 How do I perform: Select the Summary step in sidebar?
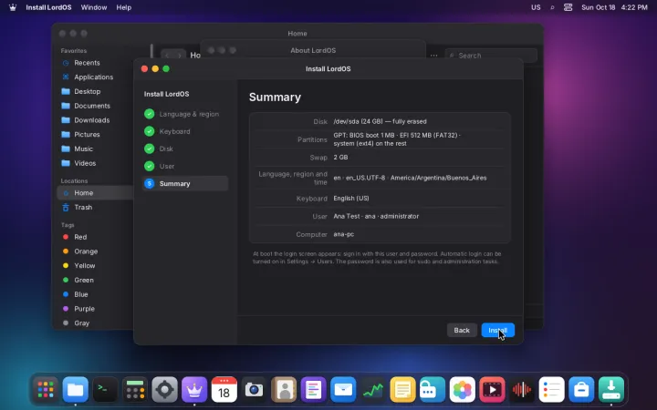(x=185, y=183)
